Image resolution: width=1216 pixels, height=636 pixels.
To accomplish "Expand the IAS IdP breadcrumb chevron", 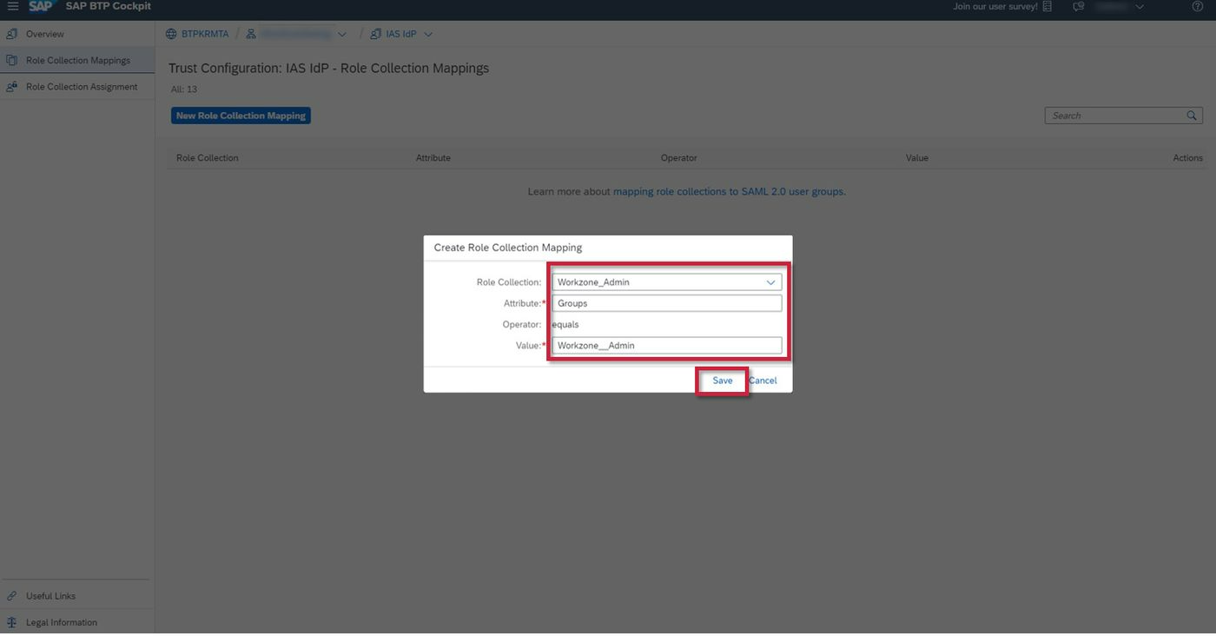I will click(x=427, y=35).
